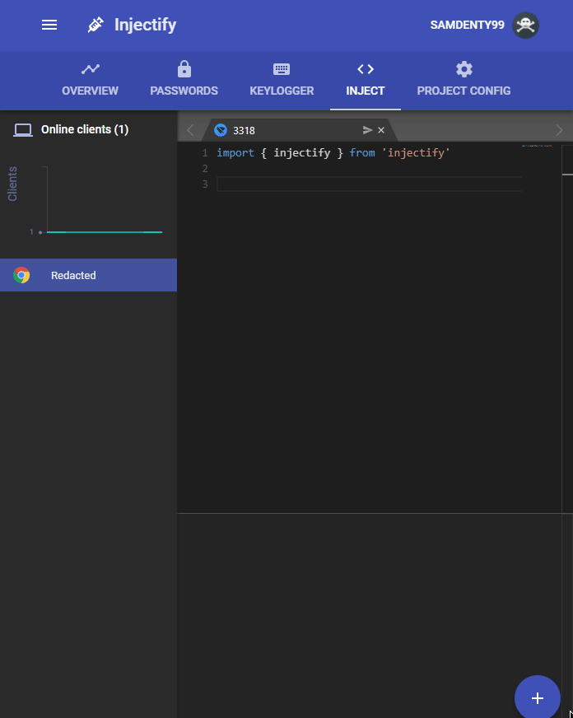Switch to the Overview tab
Image resolution: width=573 pixels, height=718 pixels.
tap(91, 80)
